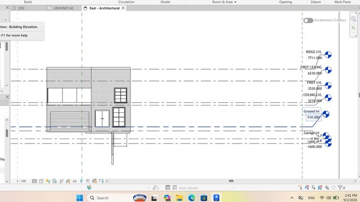360x202 pixels.
Task: Select the FIRST CEILING level head
Action: [328, 70]
